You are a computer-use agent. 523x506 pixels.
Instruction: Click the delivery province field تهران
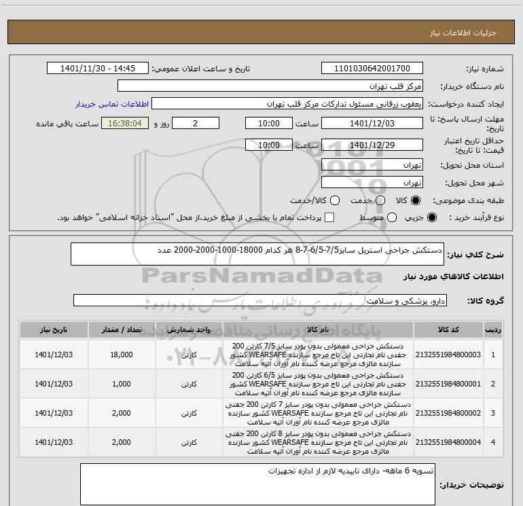(372, 165)
